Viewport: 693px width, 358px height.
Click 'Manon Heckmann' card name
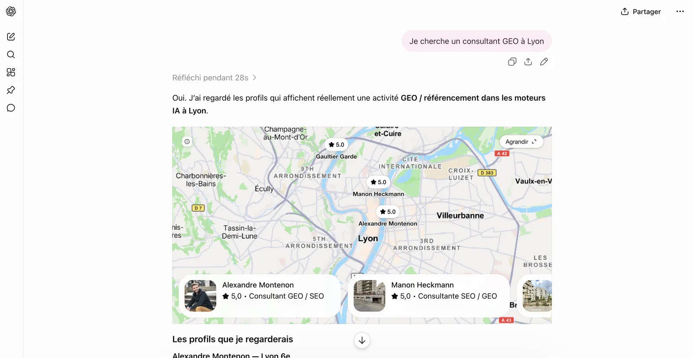coord(423,285)
